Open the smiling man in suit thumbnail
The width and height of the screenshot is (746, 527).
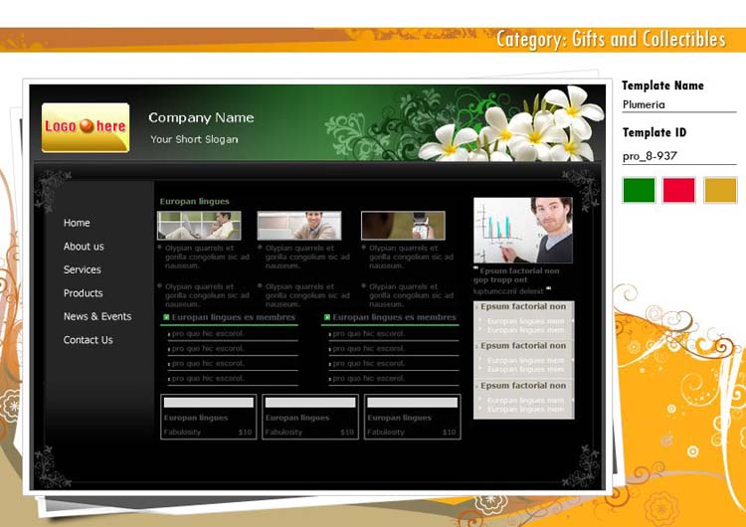tap(299, 226)
